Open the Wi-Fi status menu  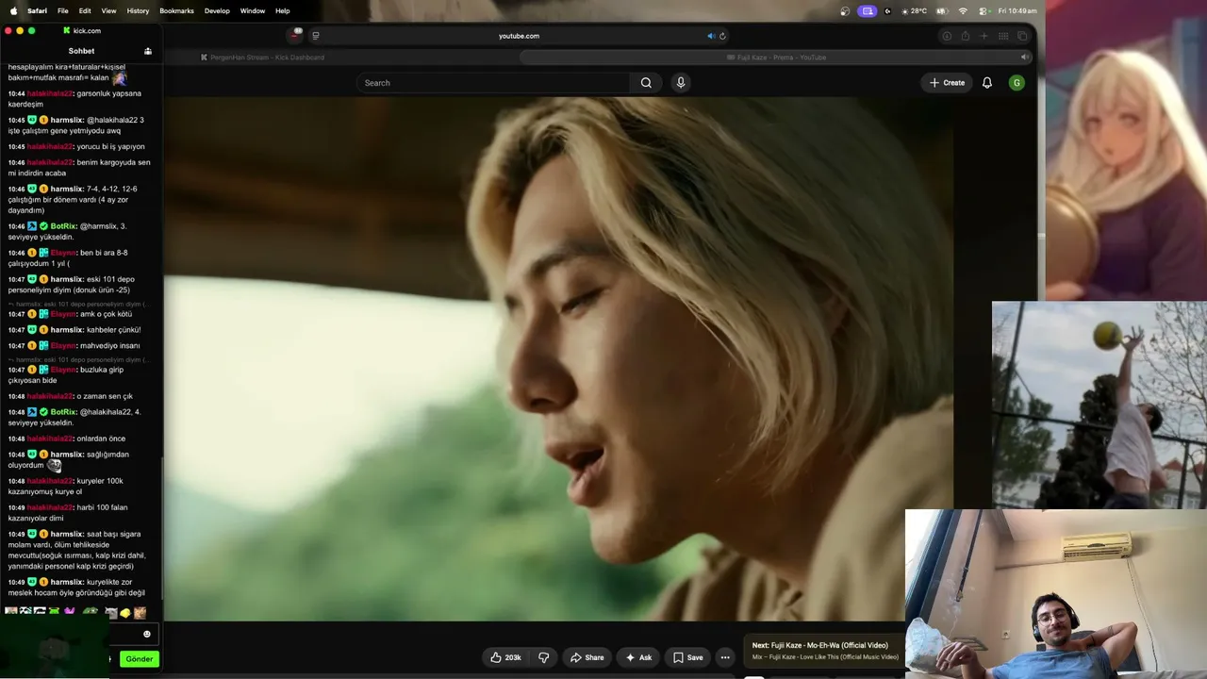(x=963, y=10)
